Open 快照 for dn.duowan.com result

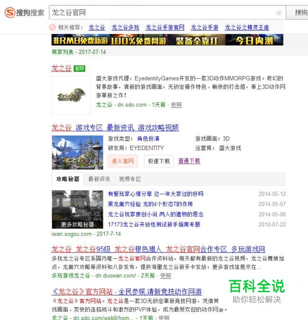(166, 276)
